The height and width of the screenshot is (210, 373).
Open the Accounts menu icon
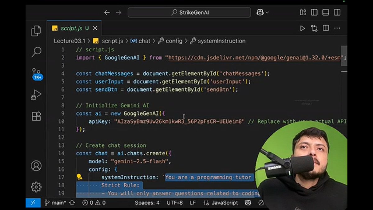coord(36,166)
